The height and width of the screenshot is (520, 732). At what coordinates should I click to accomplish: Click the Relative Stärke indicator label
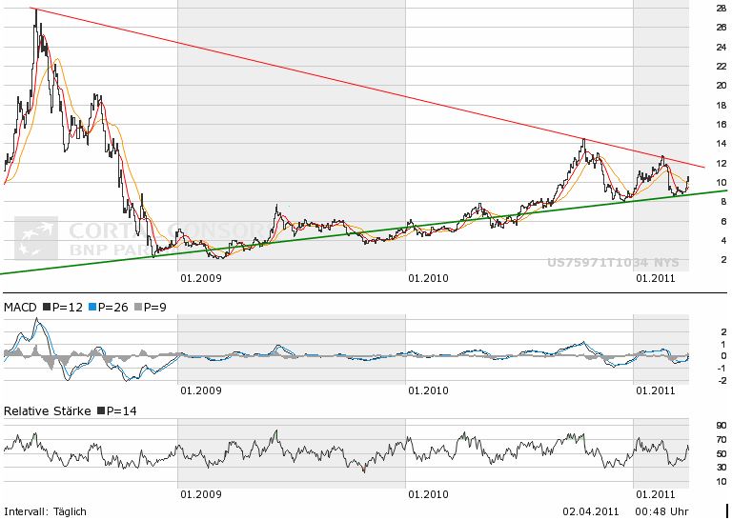pyautogui.click(x=47, y=410)
